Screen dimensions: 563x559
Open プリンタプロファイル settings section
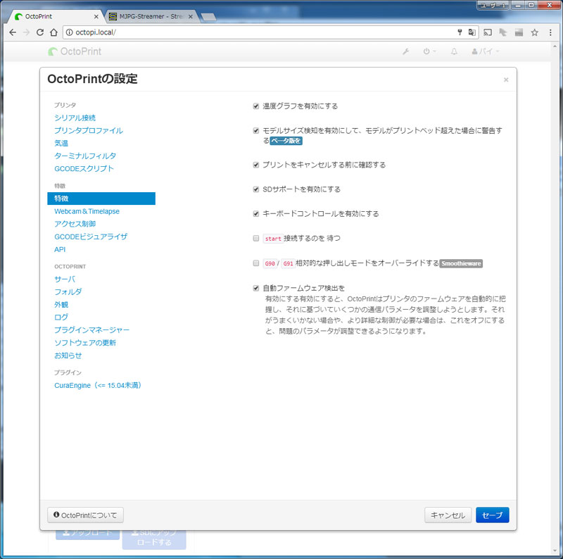click(89, 131)
